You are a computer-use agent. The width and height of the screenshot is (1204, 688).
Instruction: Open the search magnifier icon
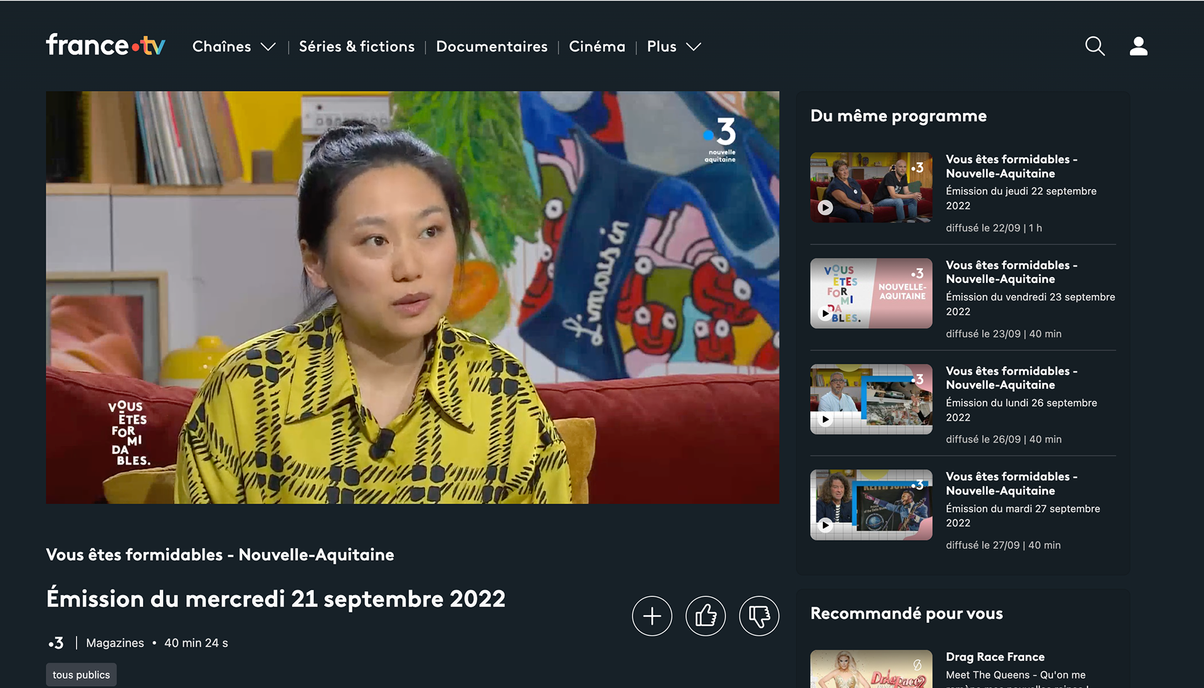pyautogui.click(x=1094, y=46)
